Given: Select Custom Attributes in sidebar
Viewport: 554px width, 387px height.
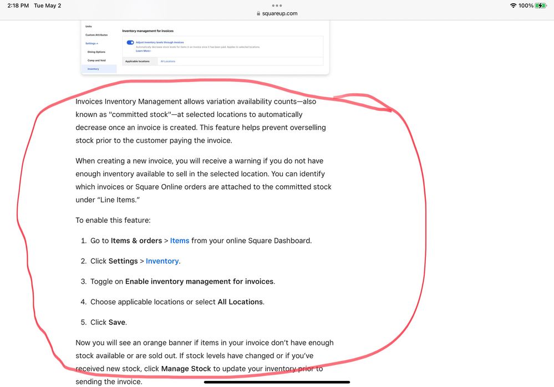Looking at the screenshot, I should 96,35.
